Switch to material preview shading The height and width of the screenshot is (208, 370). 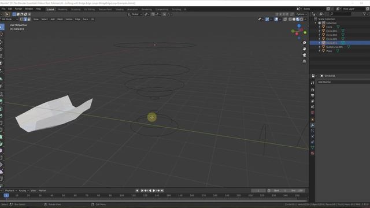pyautogui.click(x=298, y=19)
